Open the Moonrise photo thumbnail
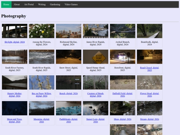This screenshot has width=180, height=135. tap(42, 108)
